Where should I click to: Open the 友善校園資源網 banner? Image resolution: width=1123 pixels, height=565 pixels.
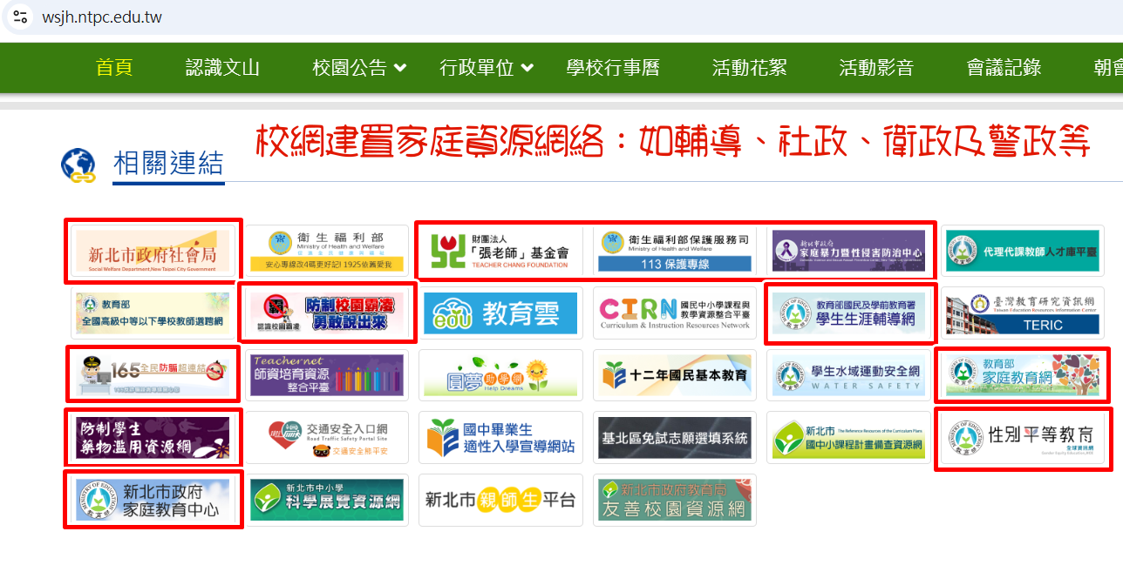pos(675,500)
